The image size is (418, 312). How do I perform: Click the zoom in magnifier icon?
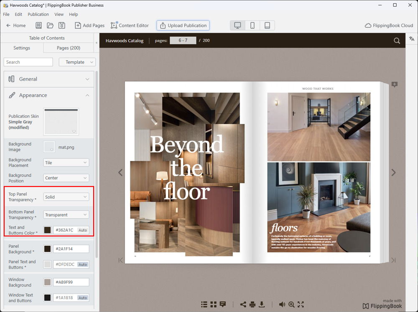point(291,304)
